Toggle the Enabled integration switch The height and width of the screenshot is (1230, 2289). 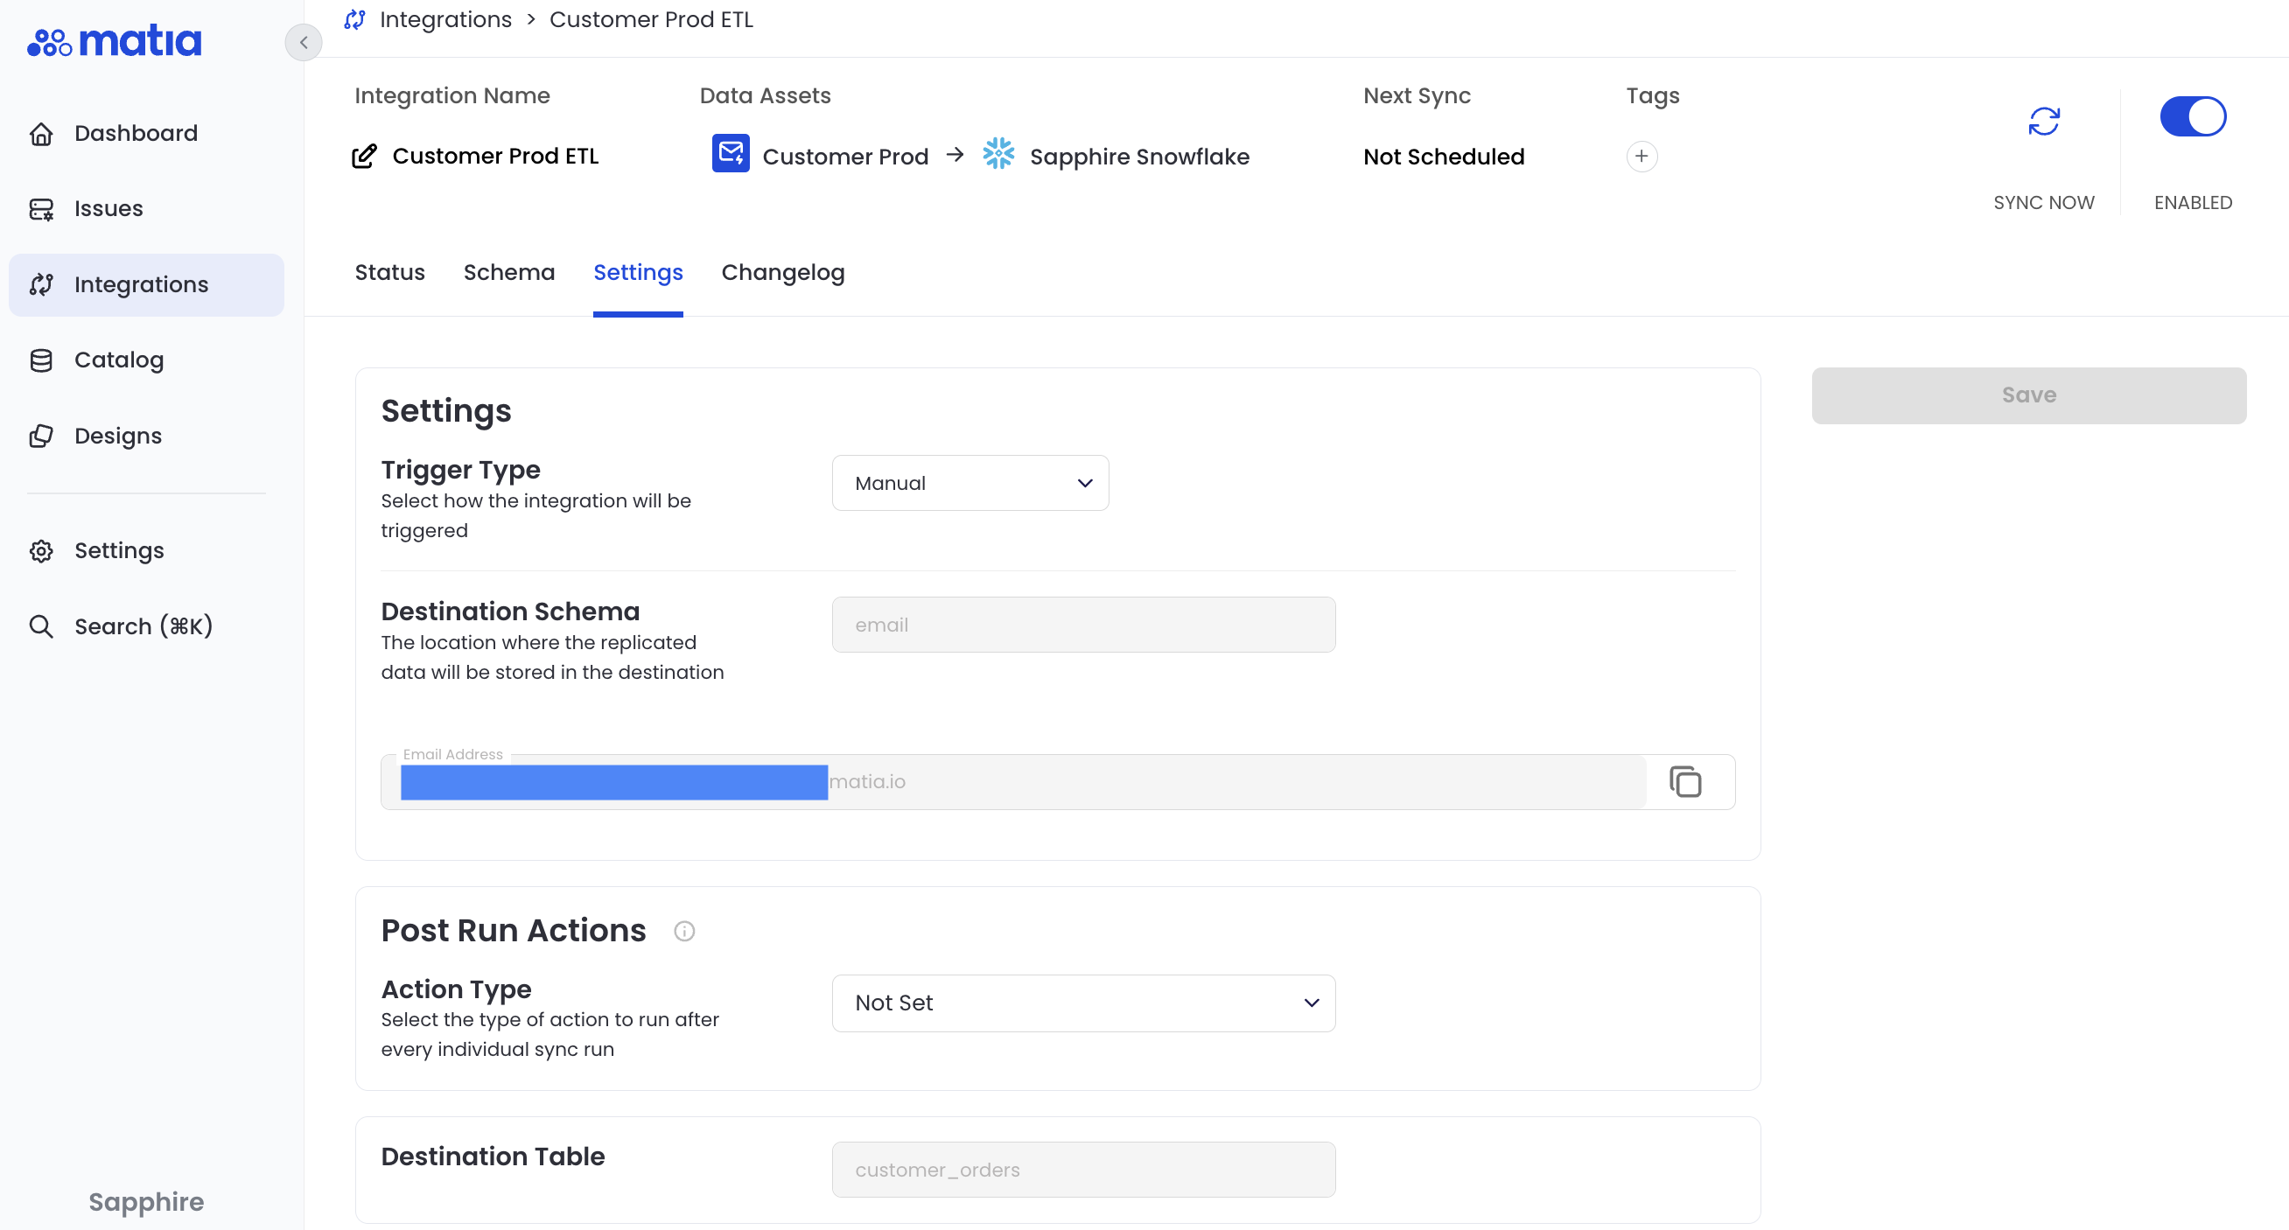2192,116
